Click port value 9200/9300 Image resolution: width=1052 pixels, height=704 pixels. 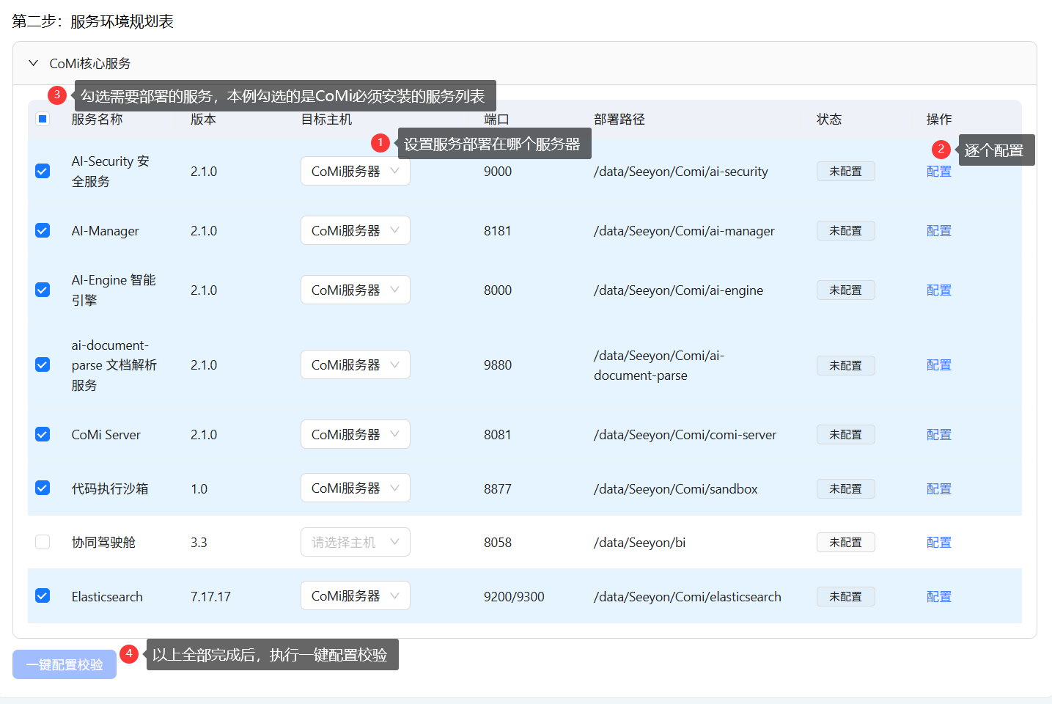point(514,597)
